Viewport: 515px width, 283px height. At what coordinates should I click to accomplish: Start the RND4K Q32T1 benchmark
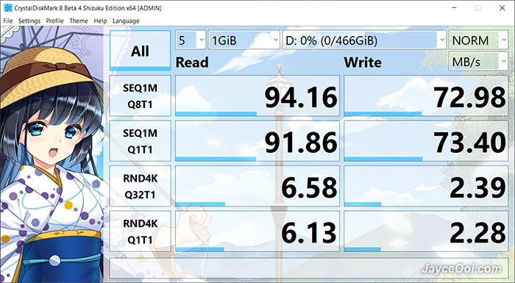140,187
